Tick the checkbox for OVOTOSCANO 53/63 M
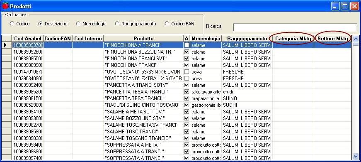This screenshot has height=162, width=361. click(187, 72)
